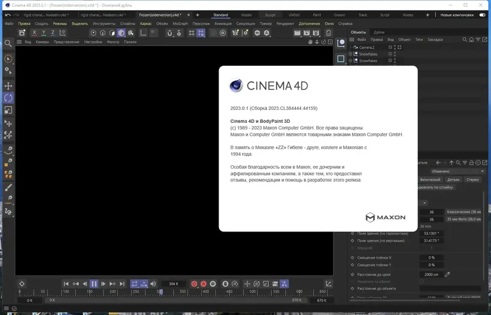Open timeline dope sheet icon at right

[328, 284]
